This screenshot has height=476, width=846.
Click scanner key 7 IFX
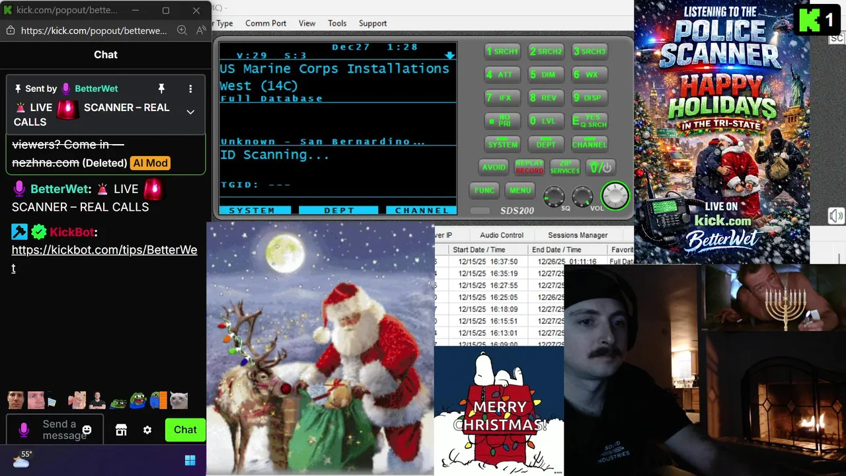pyautogui.click(x=502, y=97)
